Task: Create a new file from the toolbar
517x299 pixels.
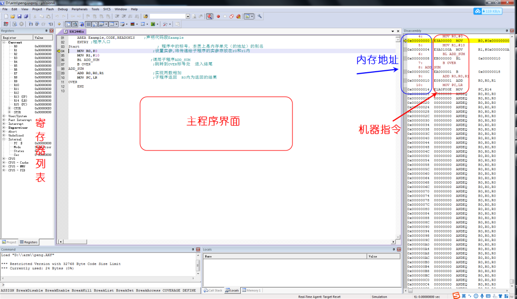Action: tap(6, 16)
